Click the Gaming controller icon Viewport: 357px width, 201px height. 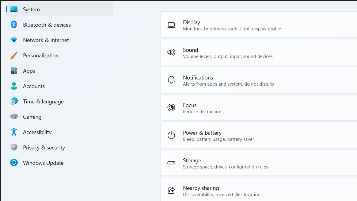pos(14,116)
